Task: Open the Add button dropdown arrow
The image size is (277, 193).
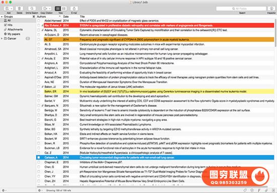Action: [x=11, y=9]
